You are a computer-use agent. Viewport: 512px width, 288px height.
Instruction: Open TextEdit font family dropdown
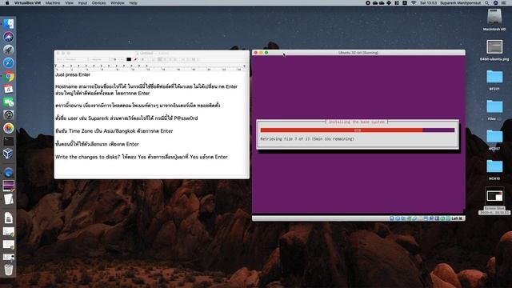77,59
